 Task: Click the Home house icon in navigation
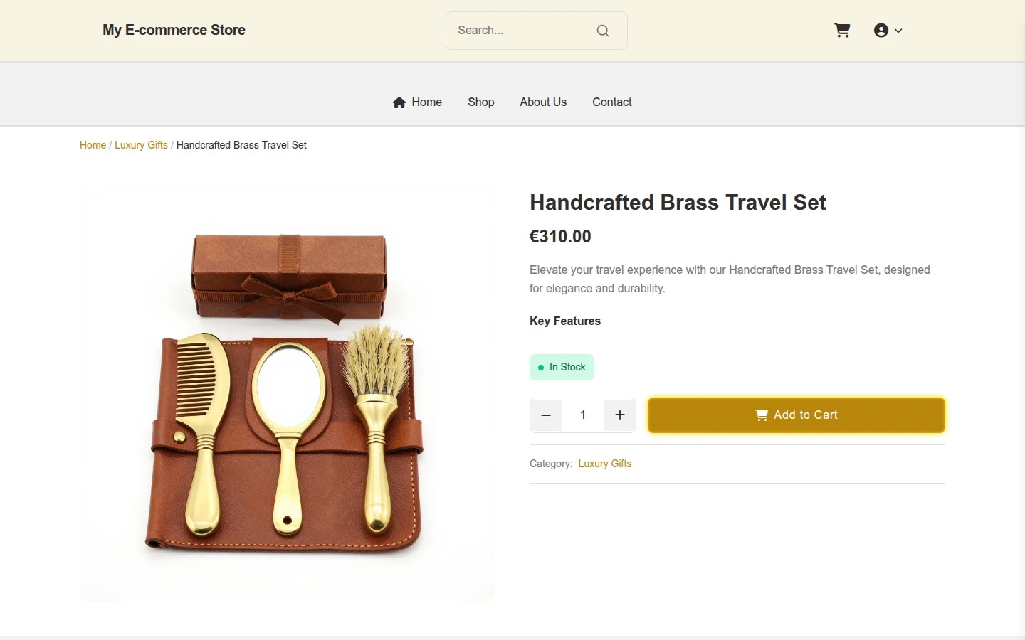399,102
